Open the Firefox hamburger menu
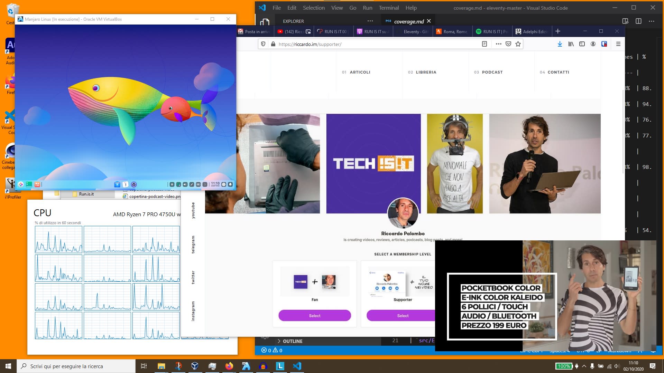 point(618,44)
